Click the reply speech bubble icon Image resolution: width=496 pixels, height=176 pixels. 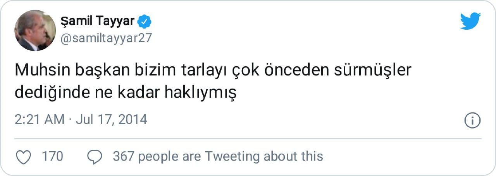click(95, 156)
